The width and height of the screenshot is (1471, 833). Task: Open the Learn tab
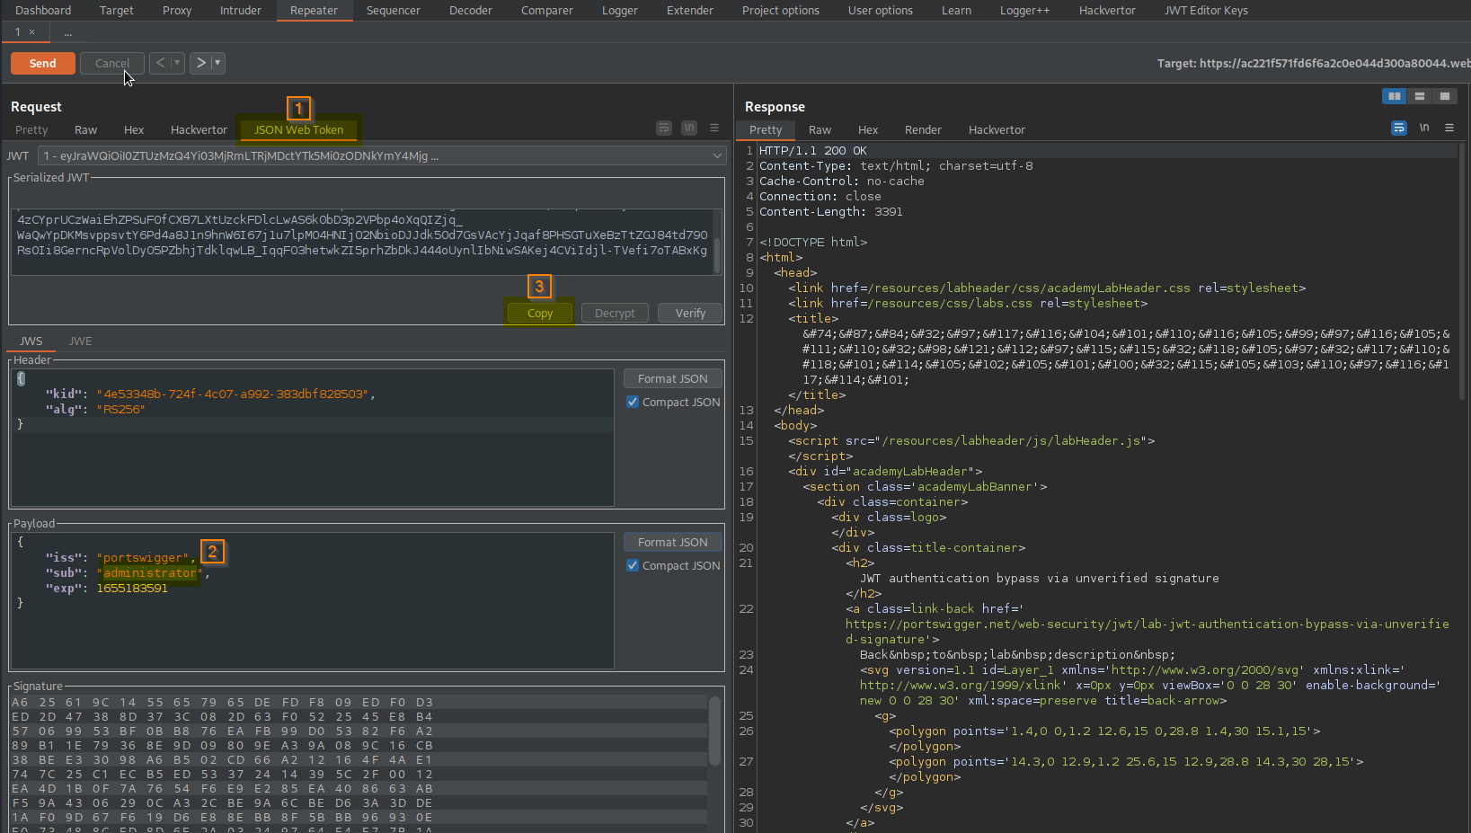pos(956,11)
